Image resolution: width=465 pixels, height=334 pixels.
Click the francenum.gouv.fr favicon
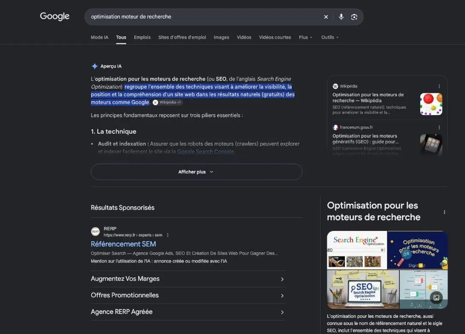(x=335, y=127)
